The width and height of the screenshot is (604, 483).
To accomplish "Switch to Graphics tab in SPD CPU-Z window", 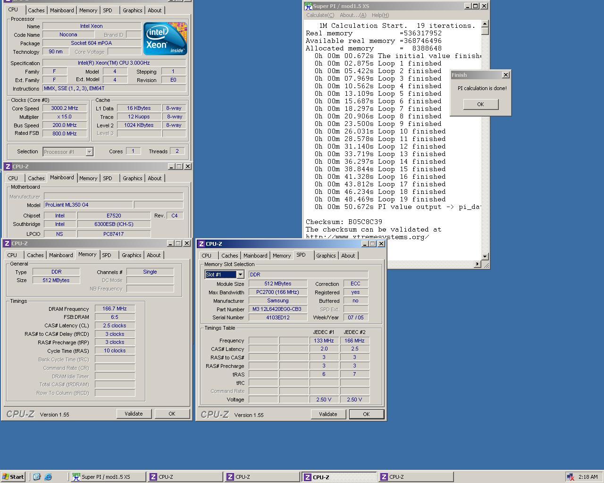I will [326, 256].
